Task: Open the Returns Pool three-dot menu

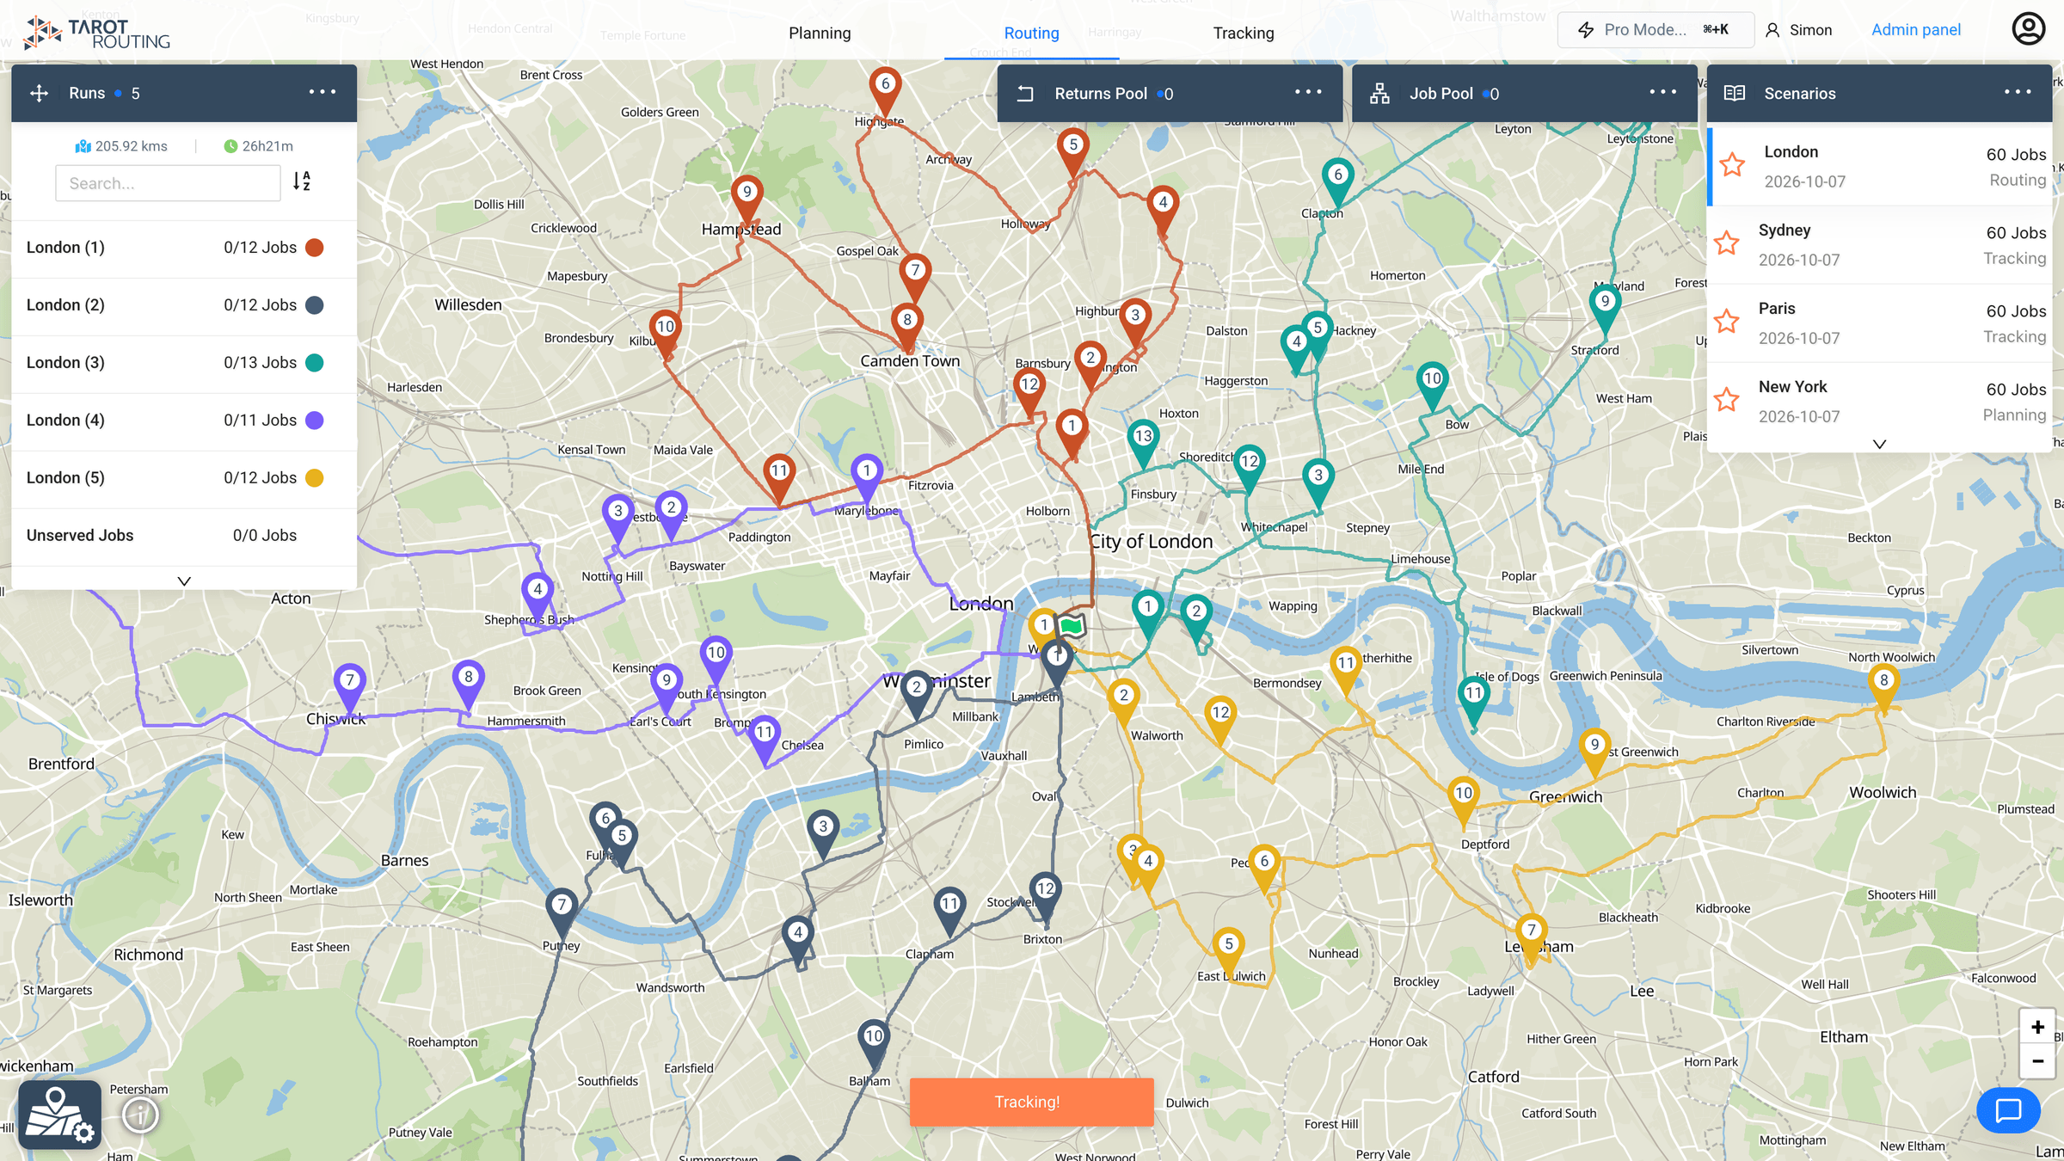Action: point(1308,92)
